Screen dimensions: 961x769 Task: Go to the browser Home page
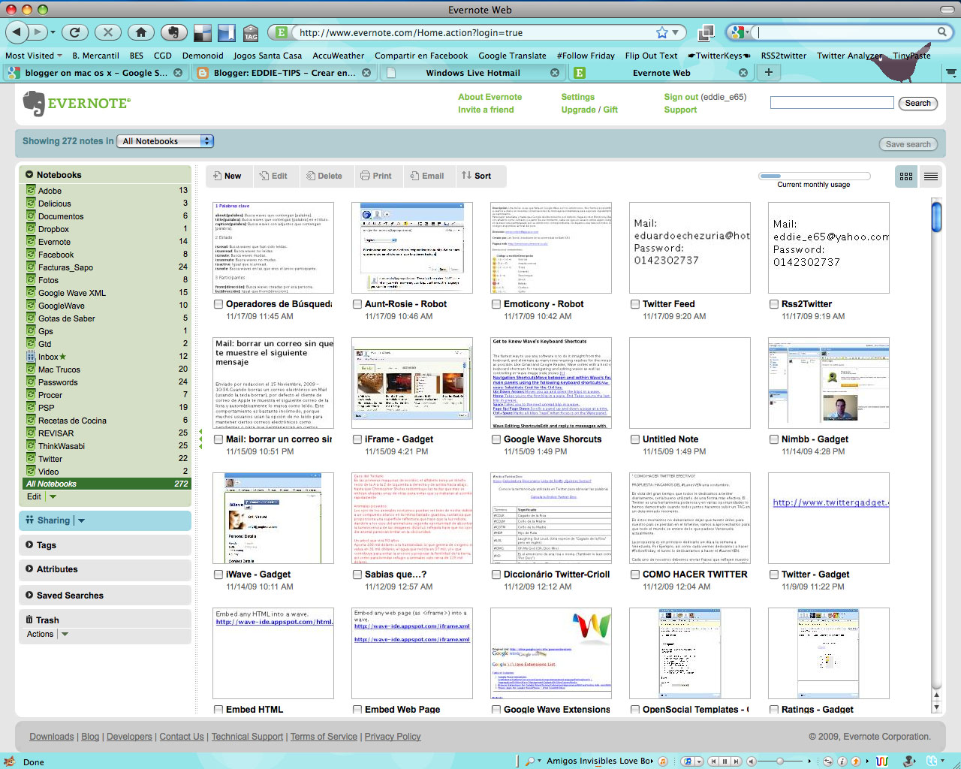(140, 32)
